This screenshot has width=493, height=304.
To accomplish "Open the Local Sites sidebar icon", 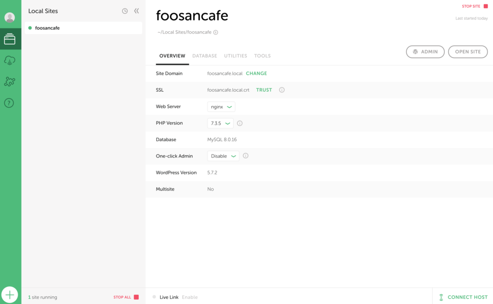I will (10, 39).
